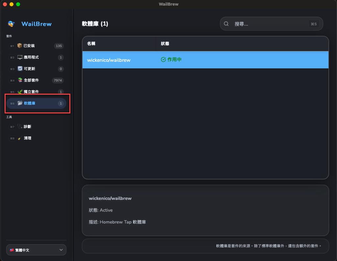Click the chevron arrow of language selector
The width and height of the screenshot is (337, 261).
click(61, 250)
